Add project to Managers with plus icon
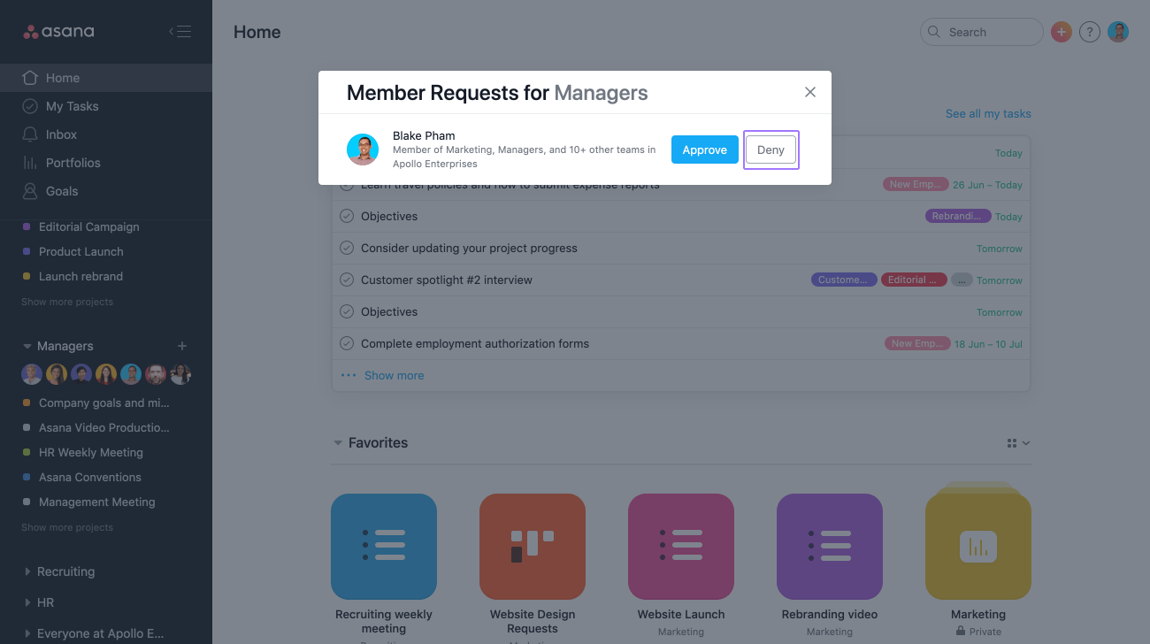 pos(182,346)
